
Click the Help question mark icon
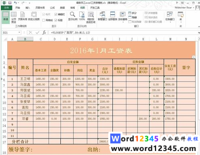coord(177,3)
